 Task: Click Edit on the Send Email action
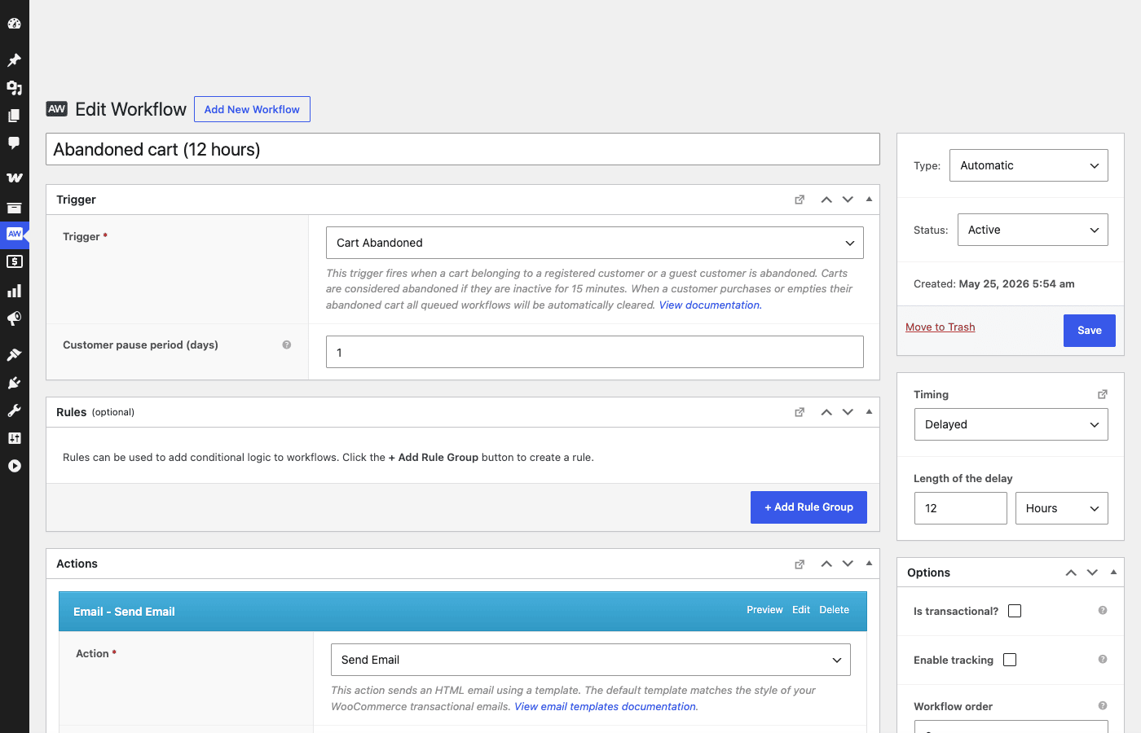pyautogui.click(x=801, y=610)
